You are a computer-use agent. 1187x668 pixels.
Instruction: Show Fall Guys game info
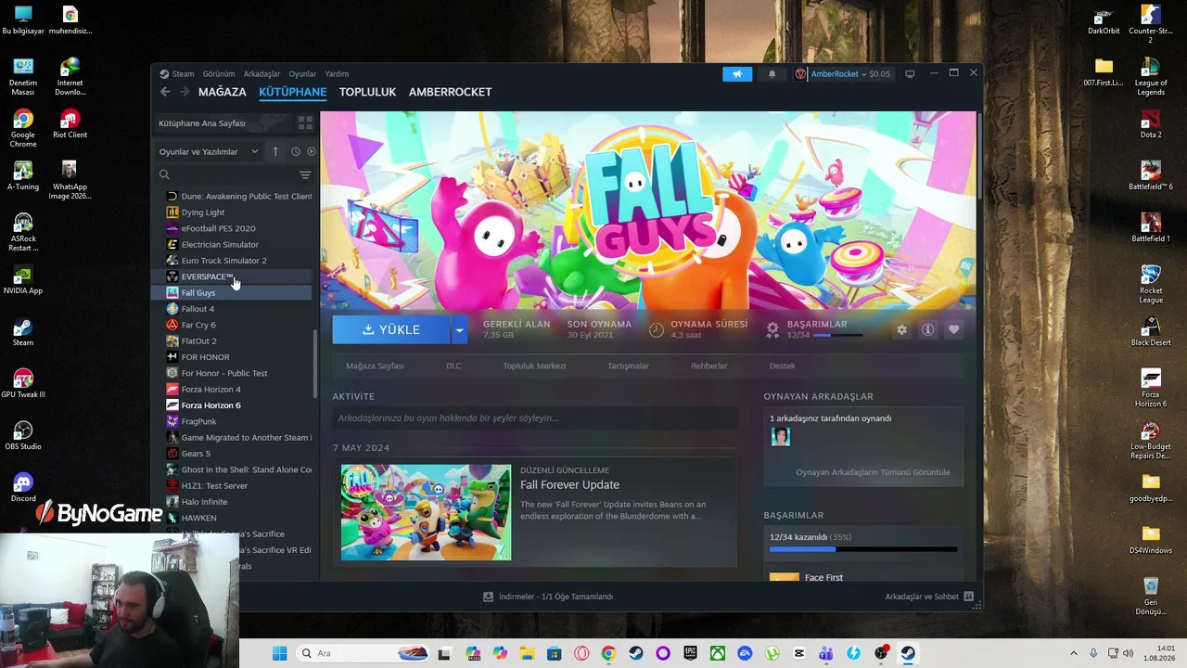[927, 329]
